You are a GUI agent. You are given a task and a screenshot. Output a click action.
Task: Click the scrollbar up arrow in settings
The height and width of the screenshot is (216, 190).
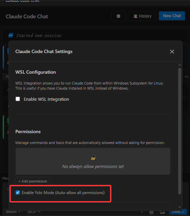click(180, 65)
